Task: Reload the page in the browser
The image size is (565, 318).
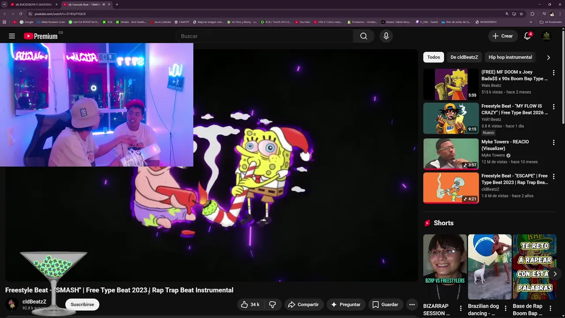Action: [x=20, y=14]
